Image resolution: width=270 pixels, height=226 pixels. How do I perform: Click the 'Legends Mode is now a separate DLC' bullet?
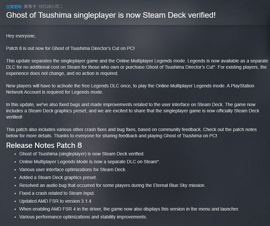click(x=90, y=162)
